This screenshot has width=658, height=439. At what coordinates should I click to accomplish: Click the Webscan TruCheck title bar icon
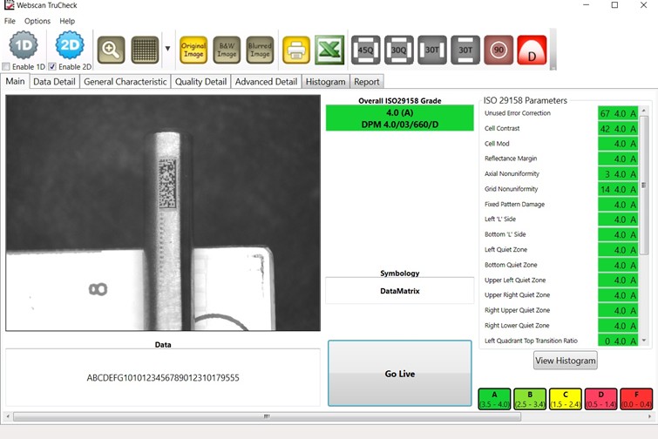pyautogui.click(x=9, y=5)
